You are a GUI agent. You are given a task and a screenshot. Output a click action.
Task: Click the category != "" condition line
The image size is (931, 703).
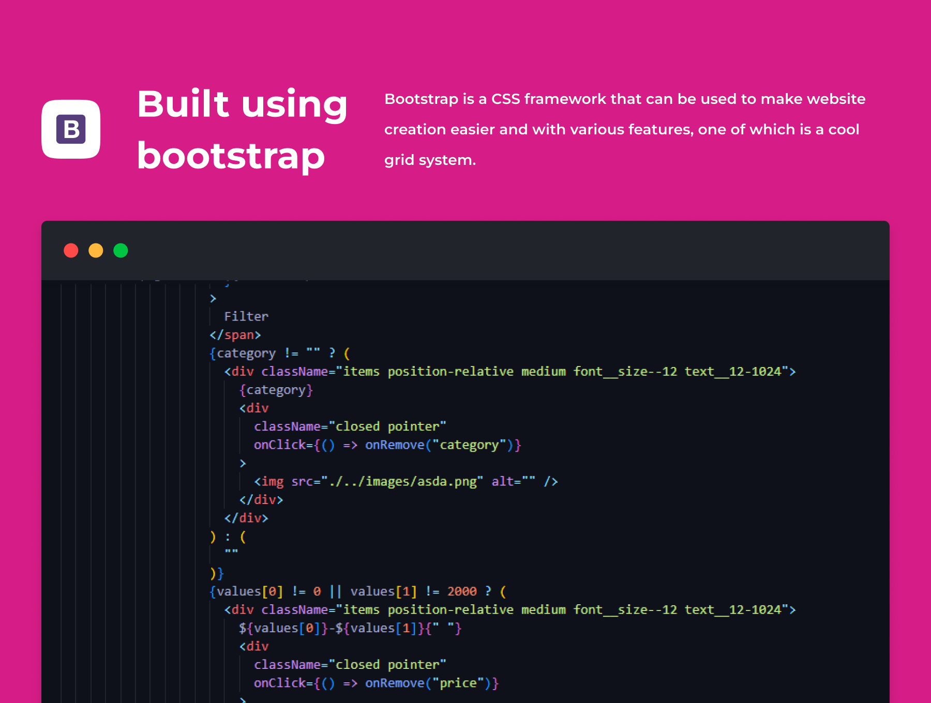tap(279, 354)
